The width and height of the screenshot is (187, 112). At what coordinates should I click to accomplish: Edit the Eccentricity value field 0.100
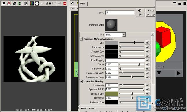click(112, 85)
